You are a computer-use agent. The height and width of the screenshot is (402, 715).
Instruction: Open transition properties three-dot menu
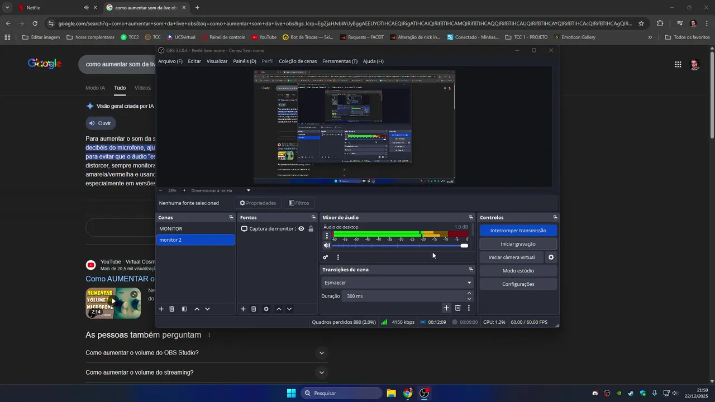click(469, 308)
